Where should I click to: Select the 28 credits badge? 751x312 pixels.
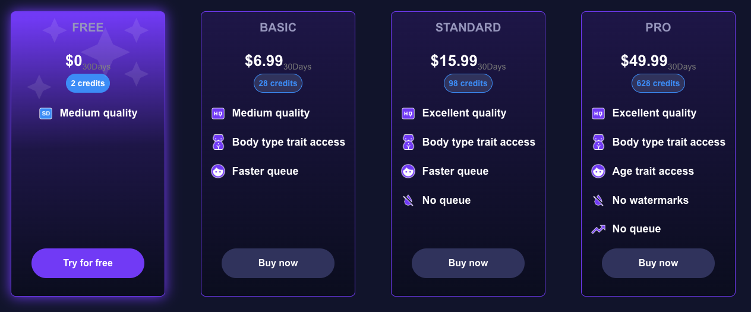click(x=278, y=83)
